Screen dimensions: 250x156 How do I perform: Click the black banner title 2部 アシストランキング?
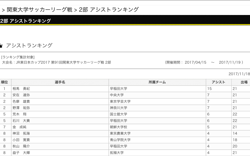click(x=26, y=21)
